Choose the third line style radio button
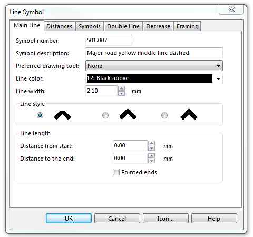Screen dimensions: 253x237 (x=164, y=115)
